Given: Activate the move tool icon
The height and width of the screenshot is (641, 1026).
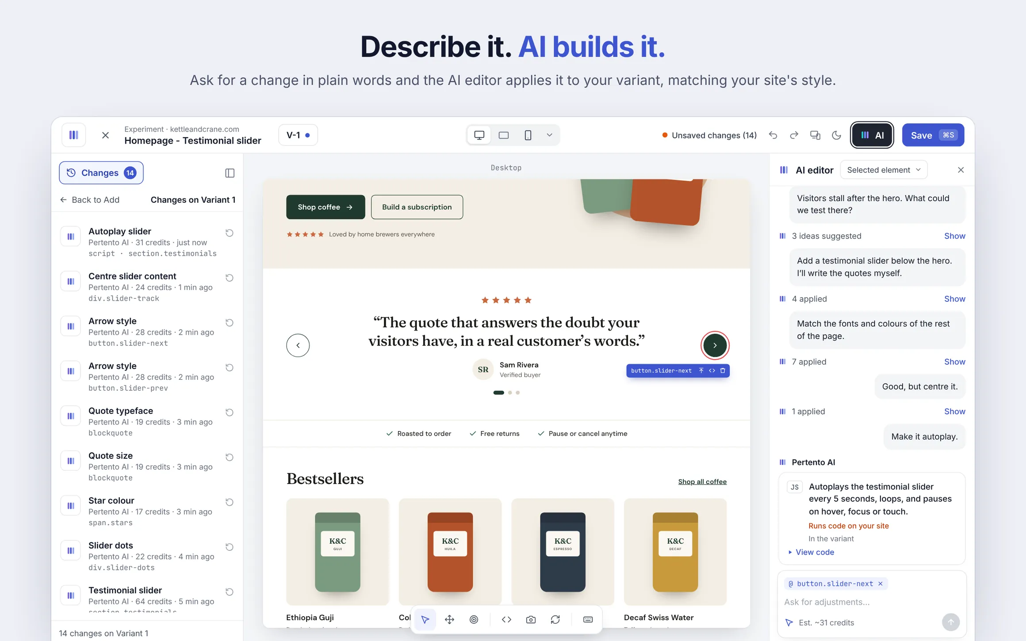Looking at the screenshot, I should tap(449, 620).
